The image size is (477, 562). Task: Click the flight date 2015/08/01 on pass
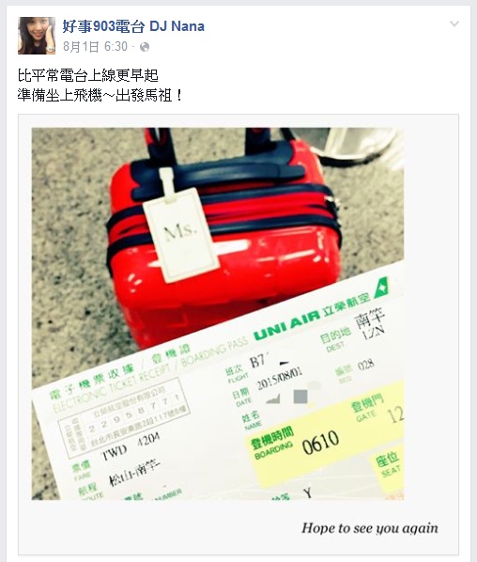[280, 379]
